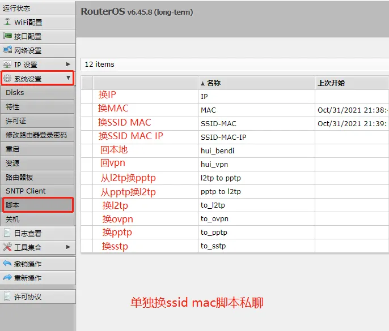The image size is (389, 331).
Task: Click the 接口配置 interface card icon
Action: pos(7,36)
